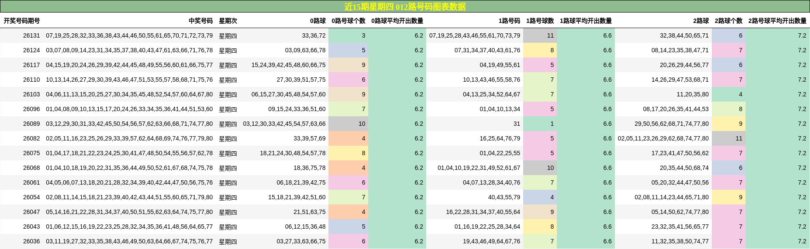Select 星期四 cell in row 26075
This screenshot has width=810, height=249.
(x=228, y=153)
